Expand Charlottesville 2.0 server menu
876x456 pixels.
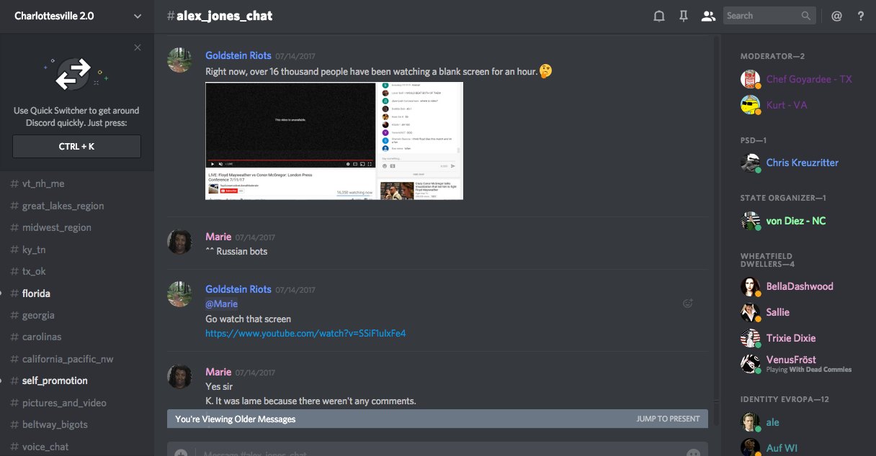tap(138, 16)
